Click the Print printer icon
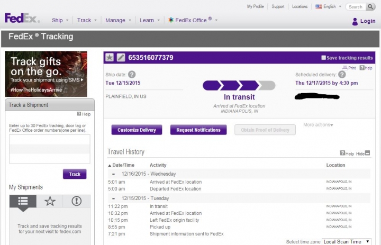Viewport: 381px width, 245px height. (344, 68)
